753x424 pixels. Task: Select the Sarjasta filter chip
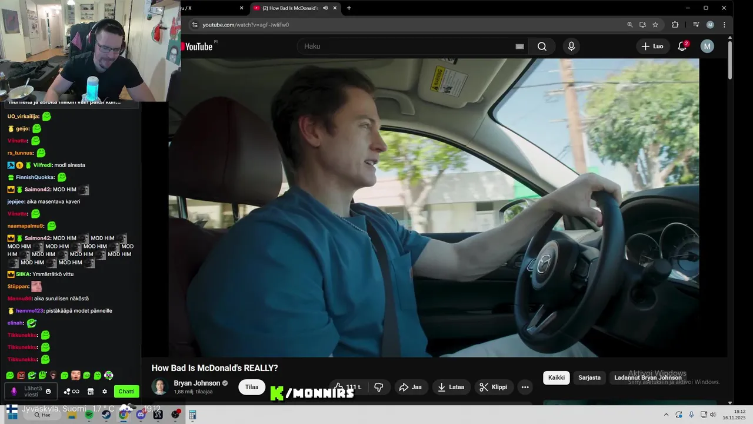point(589,378)
